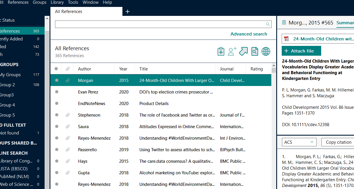Open the Tools menu
Viewport: 354px width, 189px height.
[x=73, y=2]
